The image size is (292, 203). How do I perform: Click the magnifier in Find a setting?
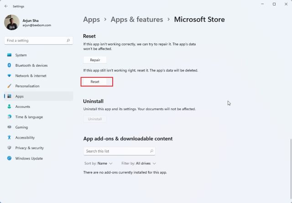point(68,40)
